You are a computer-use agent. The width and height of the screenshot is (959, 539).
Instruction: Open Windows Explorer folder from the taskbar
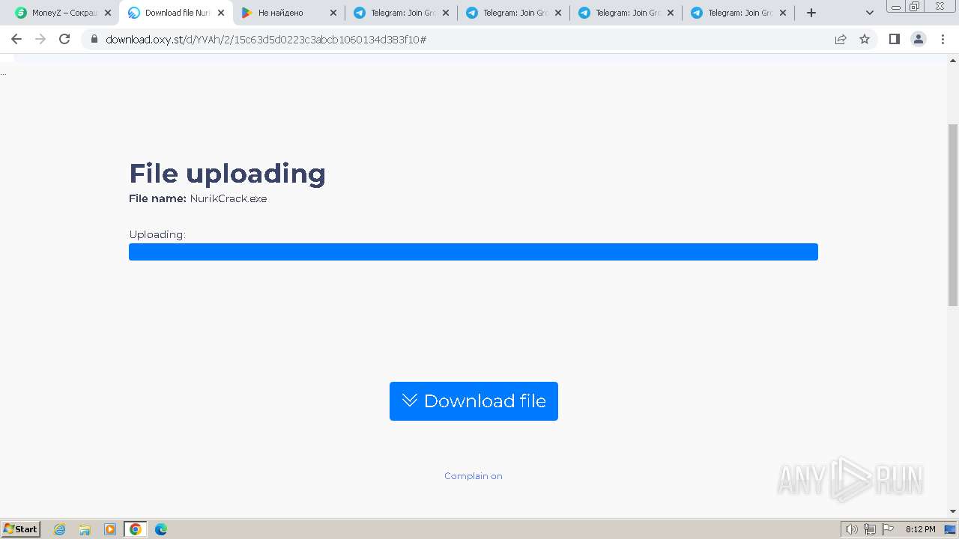(85, 529)
